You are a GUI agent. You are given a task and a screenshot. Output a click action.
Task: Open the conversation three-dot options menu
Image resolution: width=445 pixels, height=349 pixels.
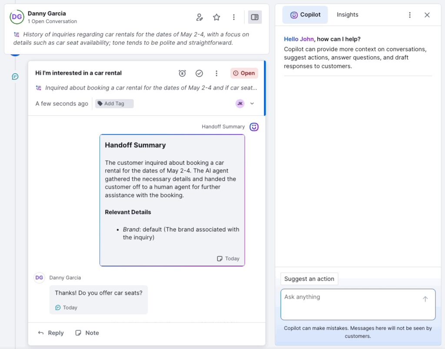216,73
